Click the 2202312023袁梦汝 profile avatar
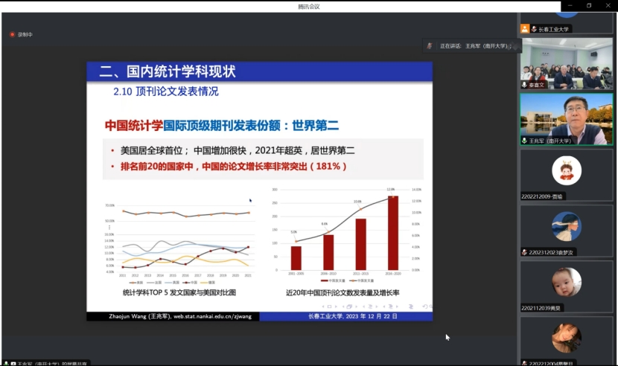 click(x=566, y=227)
